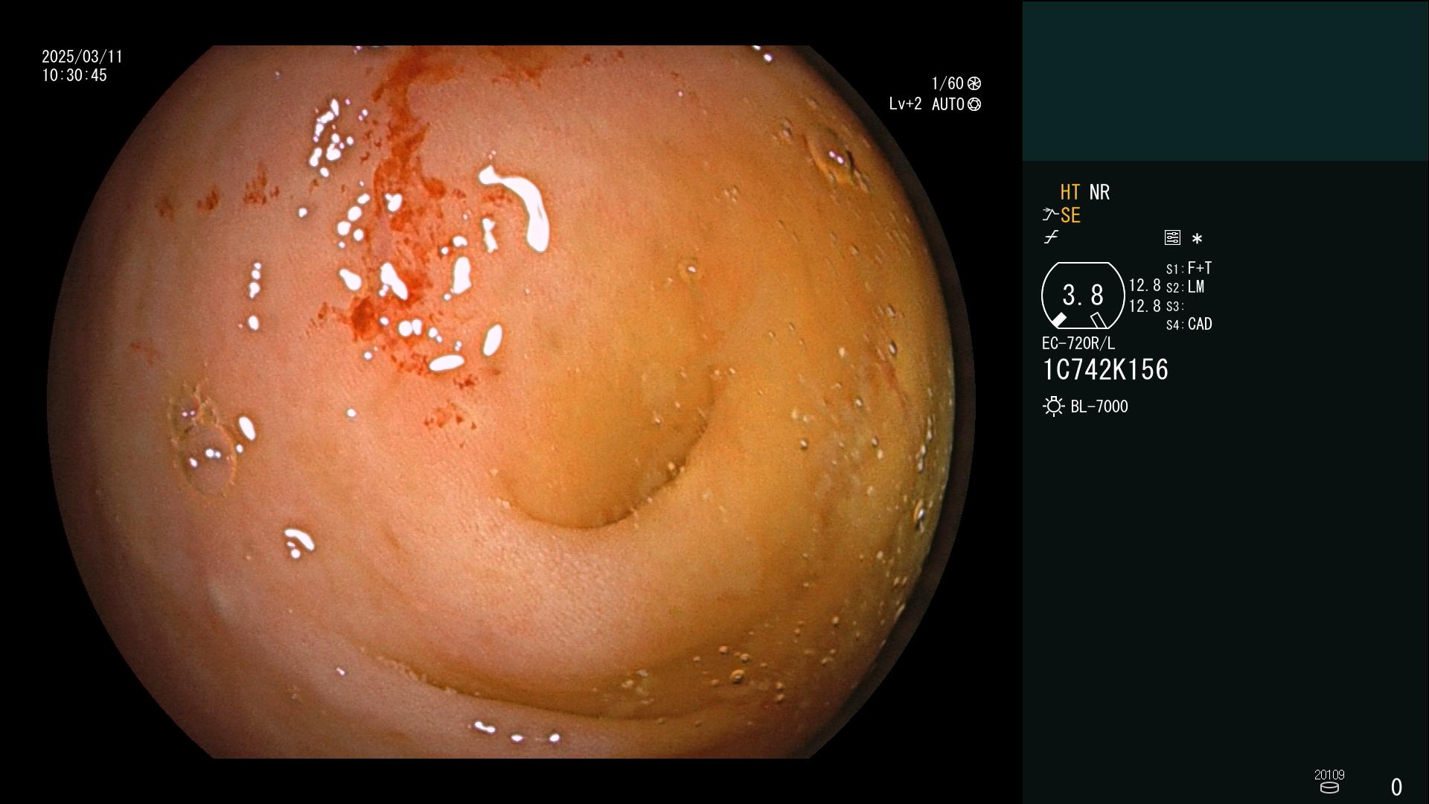This screenshot has width=1429, height=804.
Task: Click the filled forceps channel marker in scope diagram
Action: pyautogui.click(x=1058, y=319)
